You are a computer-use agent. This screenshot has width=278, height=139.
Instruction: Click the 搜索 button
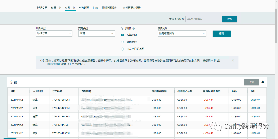tap(230, 19)
